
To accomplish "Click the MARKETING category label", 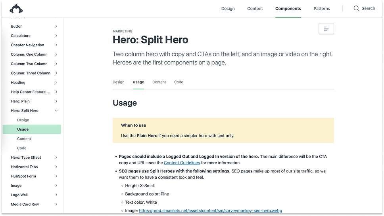I will point(123,31).
